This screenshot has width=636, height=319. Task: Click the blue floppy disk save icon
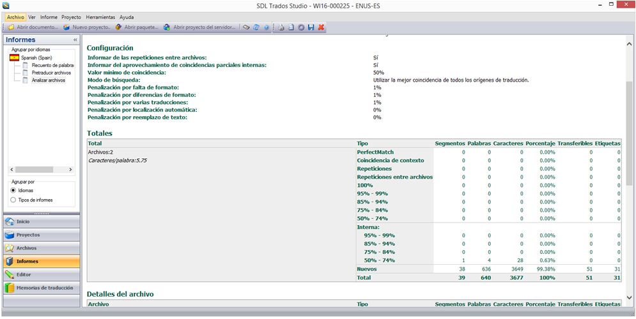tap(311, 27)
